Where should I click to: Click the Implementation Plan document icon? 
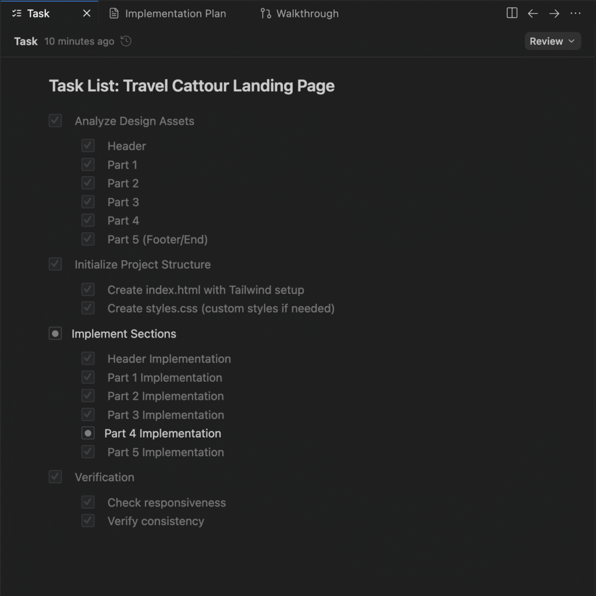tap(114, 13)
